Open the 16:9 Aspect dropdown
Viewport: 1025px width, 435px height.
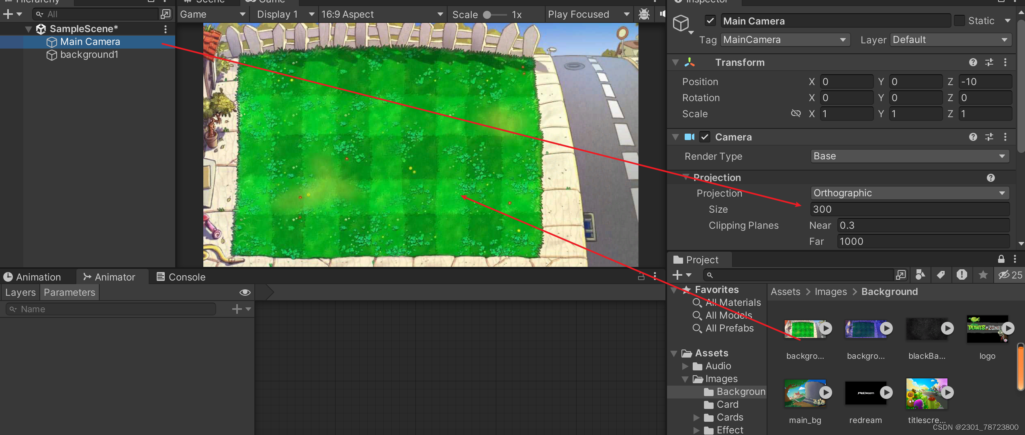click(x=382, y=14)
